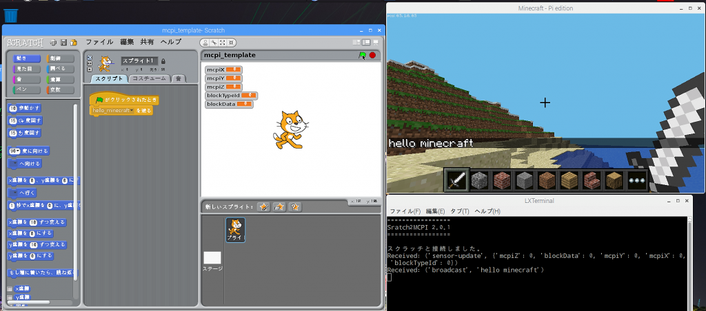706x311 pixels.
Task: Open the ヘルプ menu in Scratch
Action: click(x=171, y=42)
